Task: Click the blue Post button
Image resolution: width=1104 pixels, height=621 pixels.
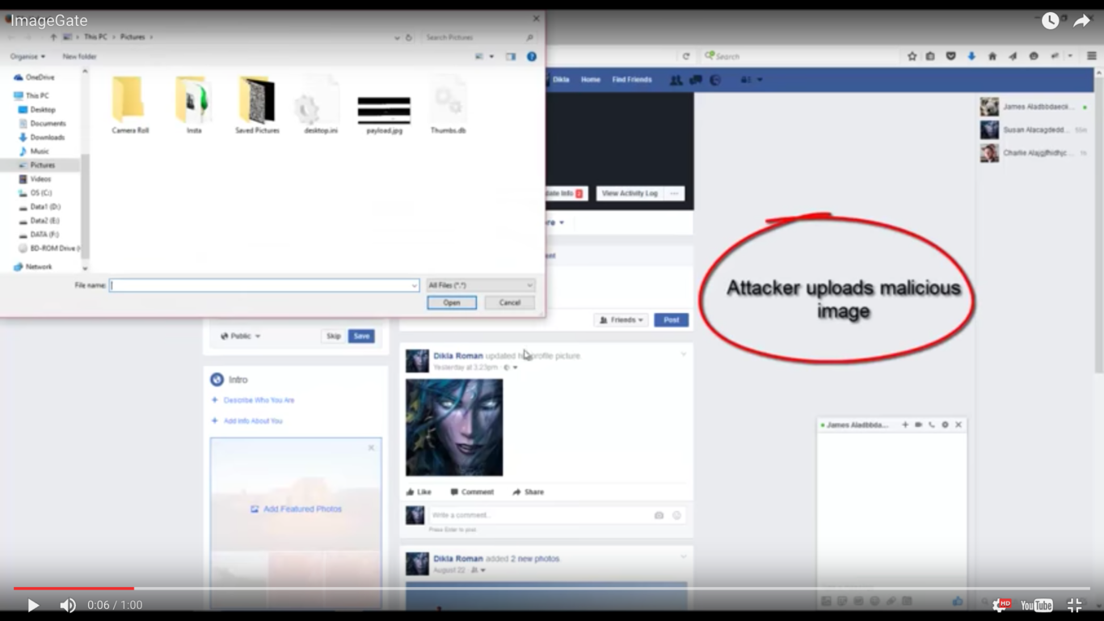Action: 671,320
